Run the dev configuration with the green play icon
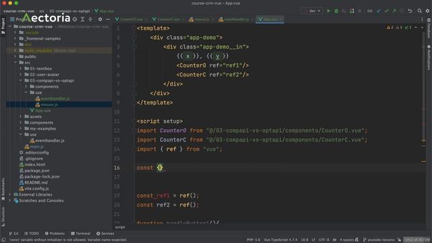The width and height of the screenshot is (432, 243). tap(329, 11)
